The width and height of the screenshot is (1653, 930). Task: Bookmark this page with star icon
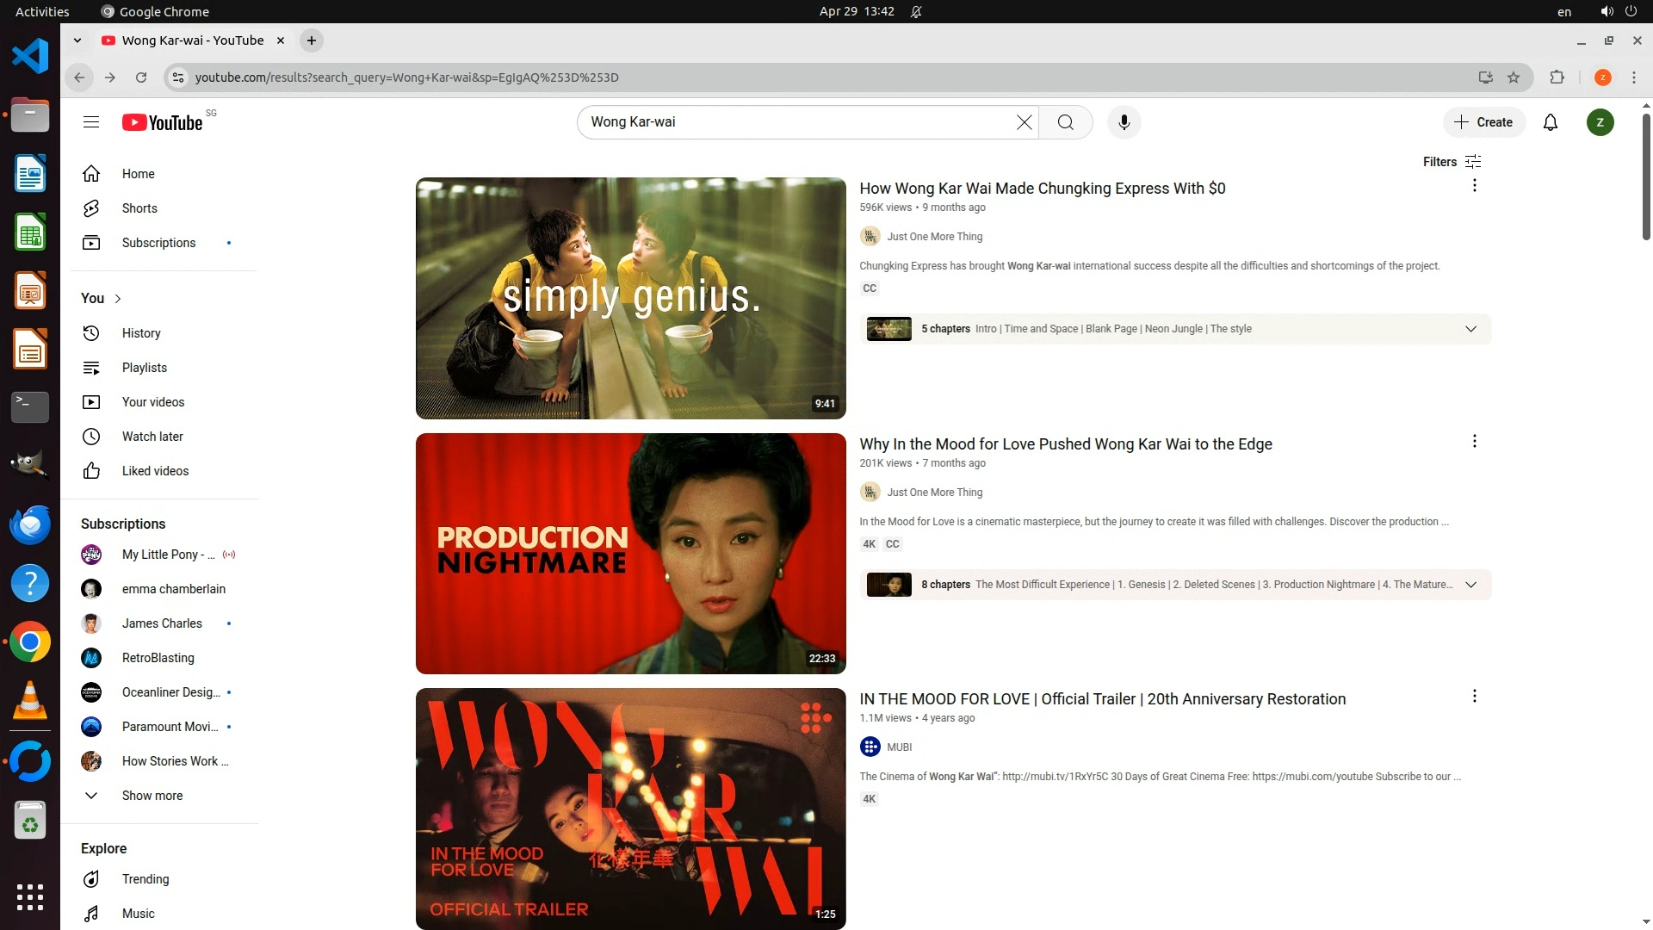[1514, 77]
